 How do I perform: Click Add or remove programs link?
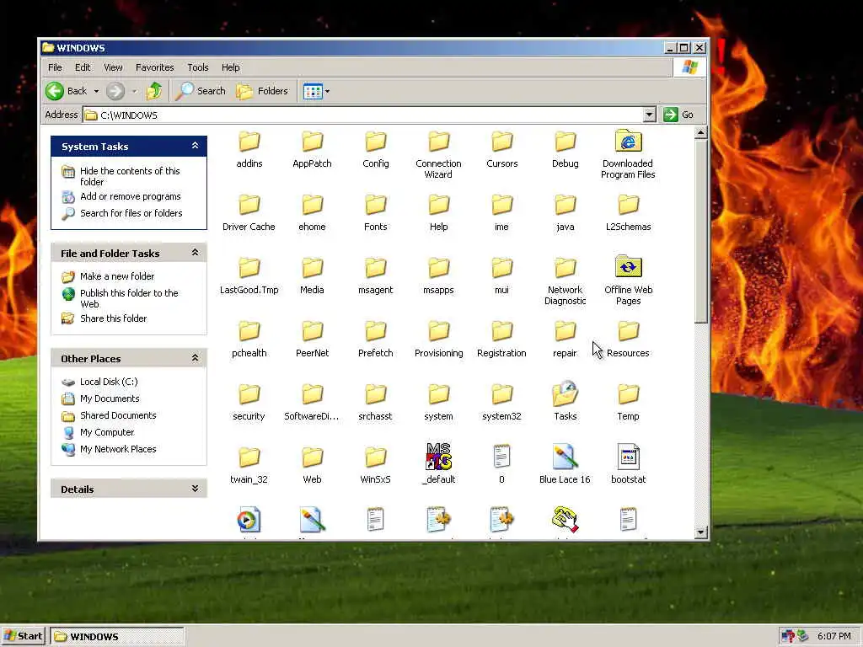click(x=131, y=196)
